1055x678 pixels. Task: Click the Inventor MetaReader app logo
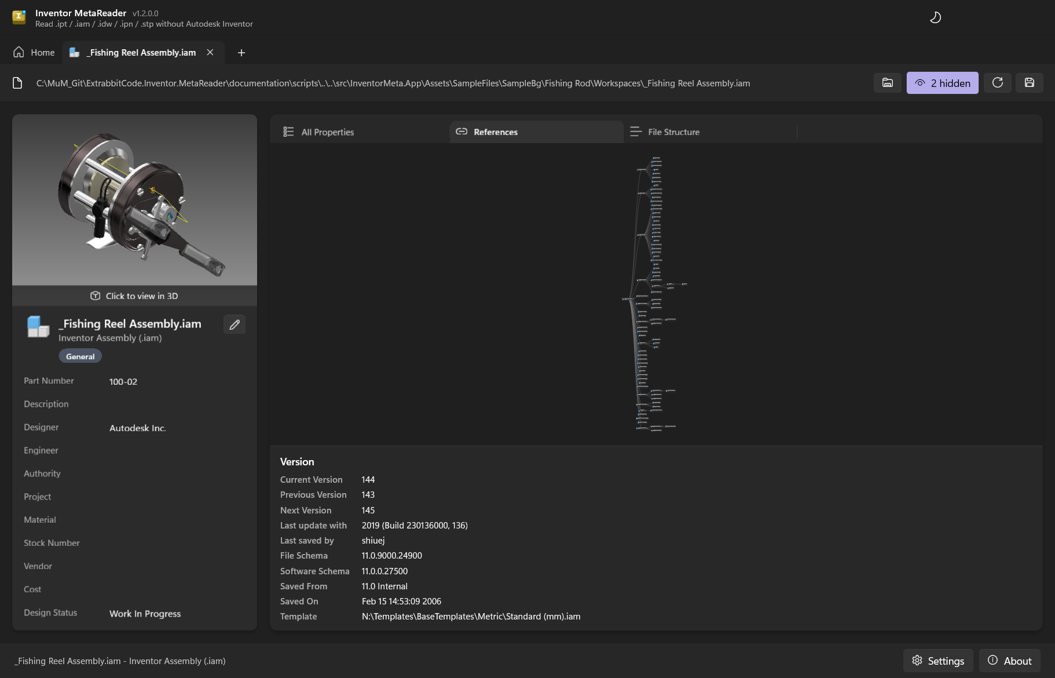coord(19,17)
